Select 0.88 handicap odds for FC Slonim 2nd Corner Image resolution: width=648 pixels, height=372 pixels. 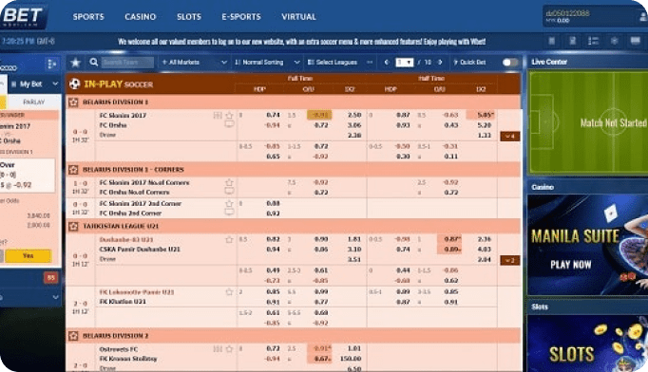tap(274, 203)
